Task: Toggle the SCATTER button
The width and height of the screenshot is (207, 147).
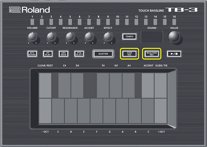Action: (x=103, y=54)
